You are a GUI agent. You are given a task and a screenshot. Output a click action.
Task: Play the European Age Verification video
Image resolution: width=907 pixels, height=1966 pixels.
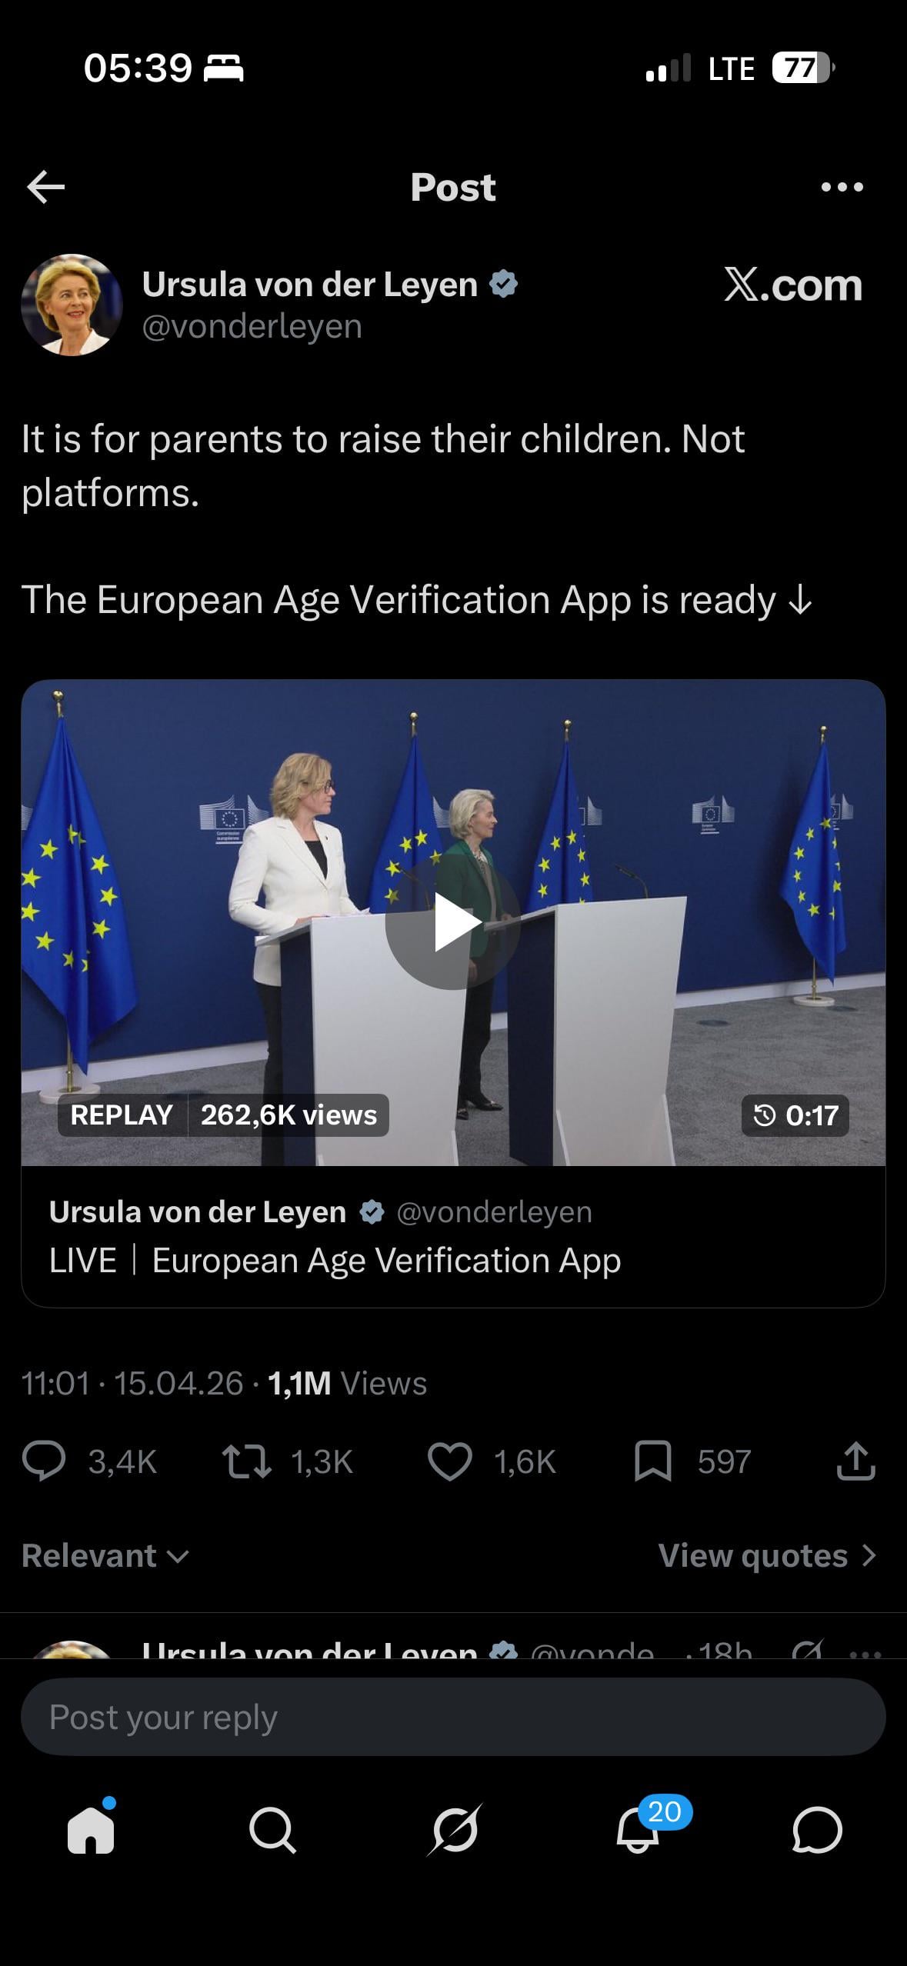click(x=452, y=922)
